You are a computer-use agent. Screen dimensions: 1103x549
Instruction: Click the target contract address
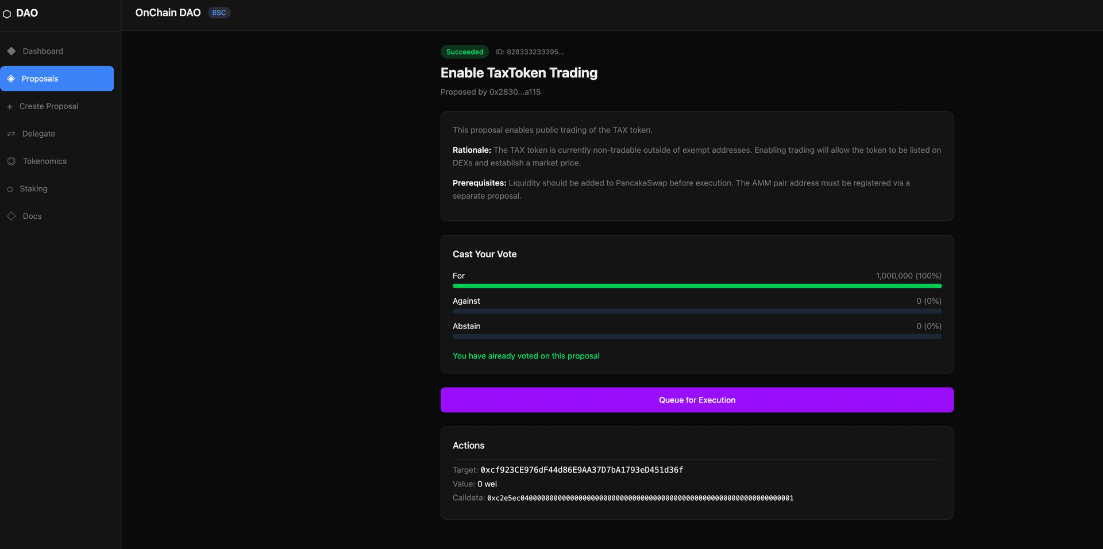point(581,470)
